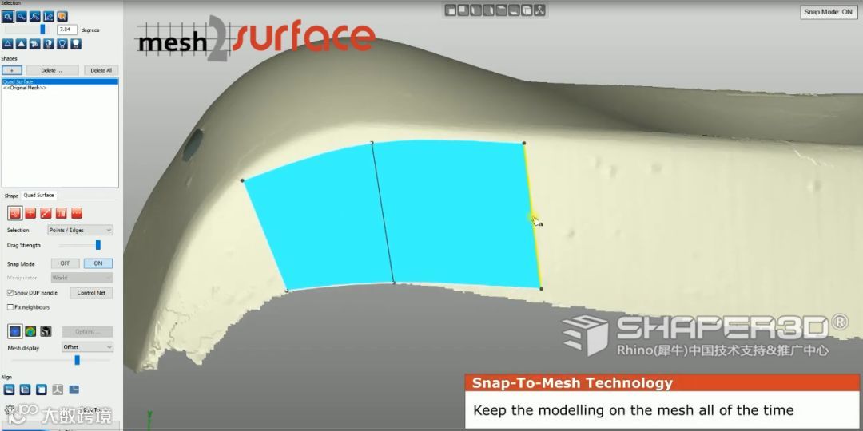The width and height of the screenshot is (863, 431).
Task: Select the red diagonal line tool icon
Action: click(46, 213)
